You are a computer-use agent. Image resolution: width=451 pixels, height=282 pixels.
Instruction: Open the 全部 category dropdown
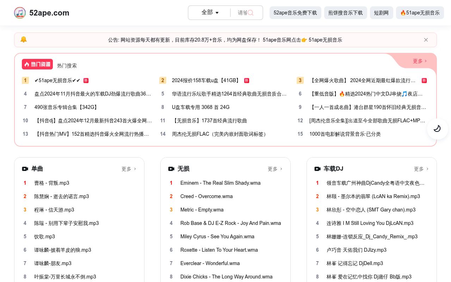pyautogui.click(x=210, y=12)
